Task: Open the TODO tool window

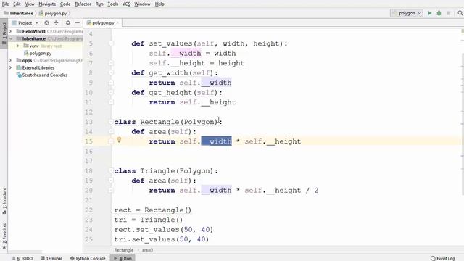Action: click(x=22, y=258)
